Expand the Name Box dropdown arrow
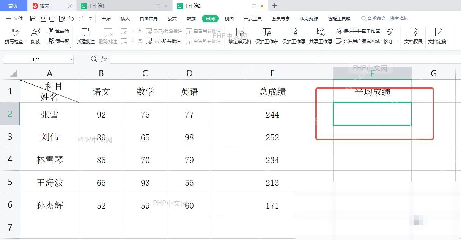This screenshot has width=461, height=240. coord(71,59)
